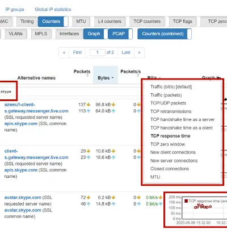227x234 pixels.
Task: Select TCP retransmissions graph option
Action: coord(171,111)
